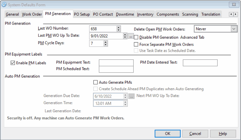The image size is (241, 140).
Task: Switch to the Scanning tab
Action: 190,14
